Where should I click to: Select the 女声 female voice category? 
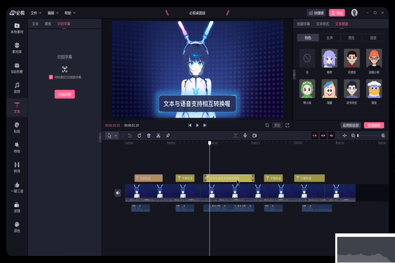tap(329, 38)
